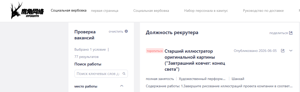Screen dimensions: 300x92
Task: Click the Проверка вакансий panel heading
Action: coord(85,35)
